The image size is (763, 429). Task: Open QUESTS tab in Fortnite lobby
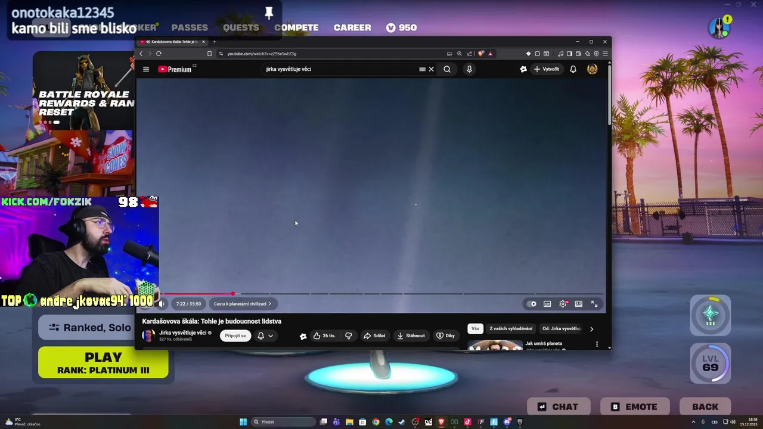[x=241, y=27]
